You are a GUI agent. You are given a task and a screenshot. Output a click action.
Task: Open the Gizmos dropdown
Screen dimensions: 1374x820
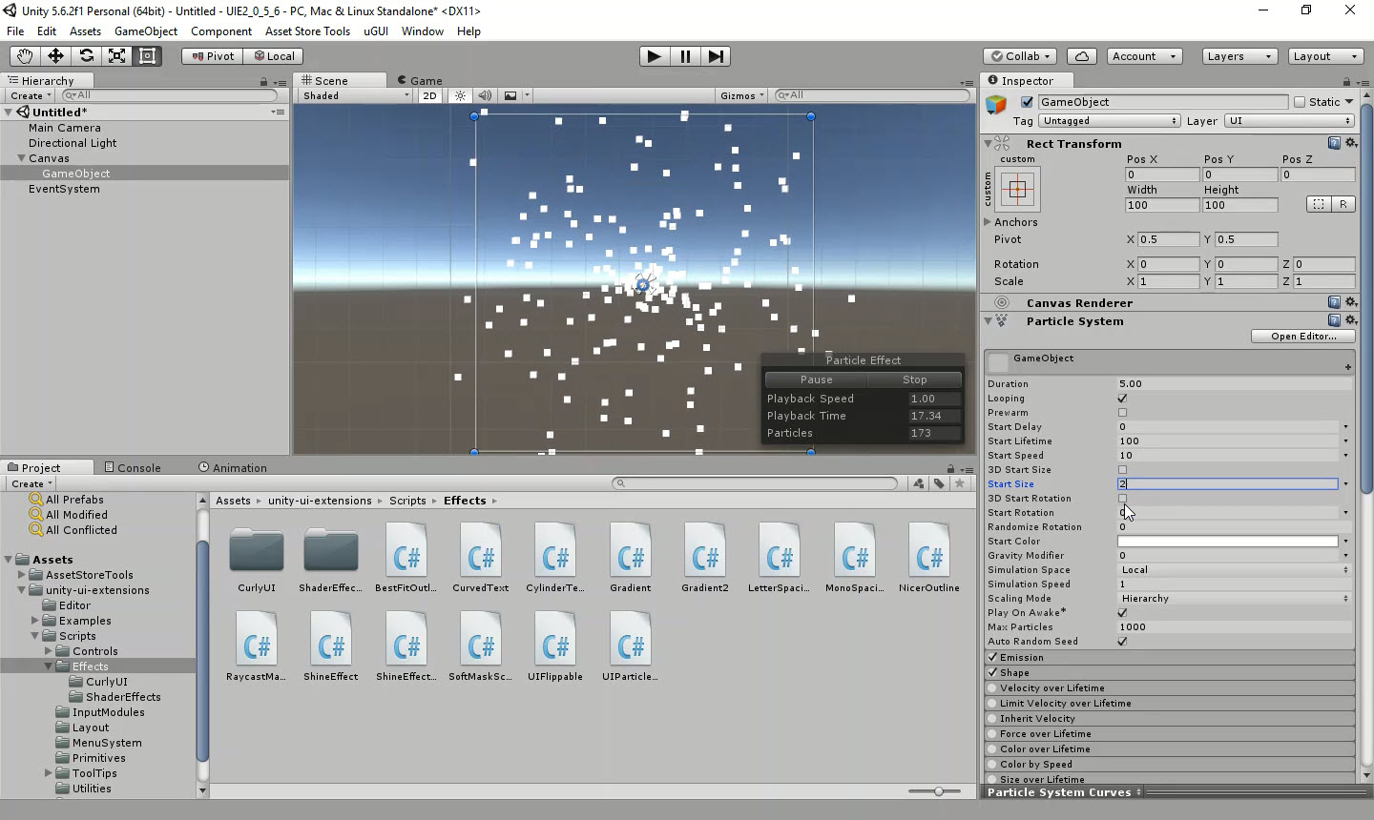pyautogui.click(x=742, y=95)
